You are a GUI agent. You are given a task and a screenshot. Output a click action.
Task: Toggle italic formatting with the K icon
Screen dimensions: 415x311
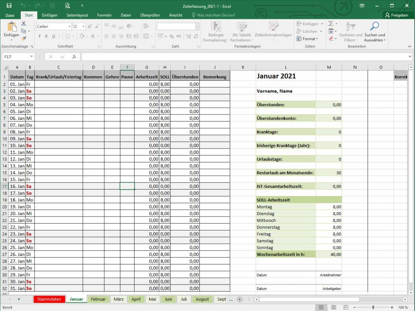47,36
